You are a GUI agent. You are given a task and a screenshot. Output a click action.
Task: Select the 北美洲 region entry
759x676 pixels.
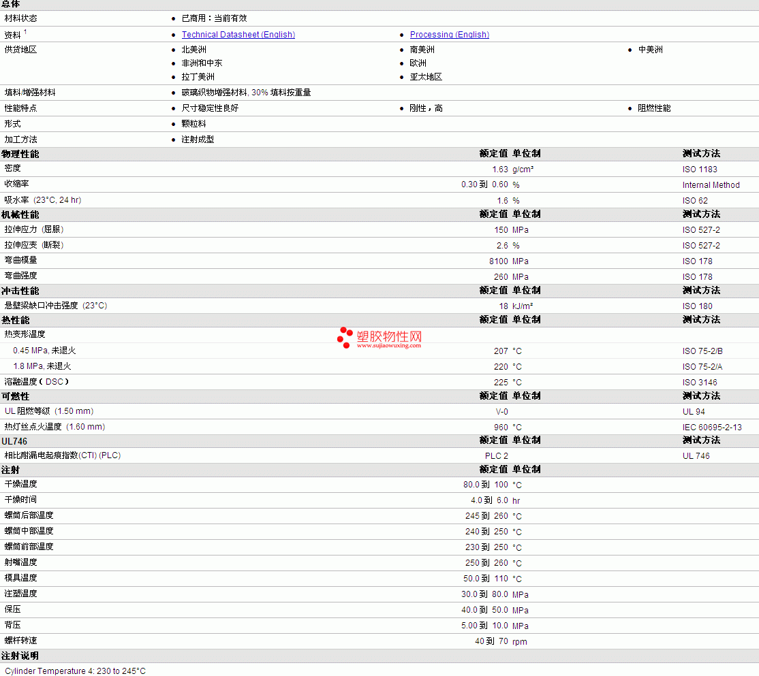click(x=193, y=49)
